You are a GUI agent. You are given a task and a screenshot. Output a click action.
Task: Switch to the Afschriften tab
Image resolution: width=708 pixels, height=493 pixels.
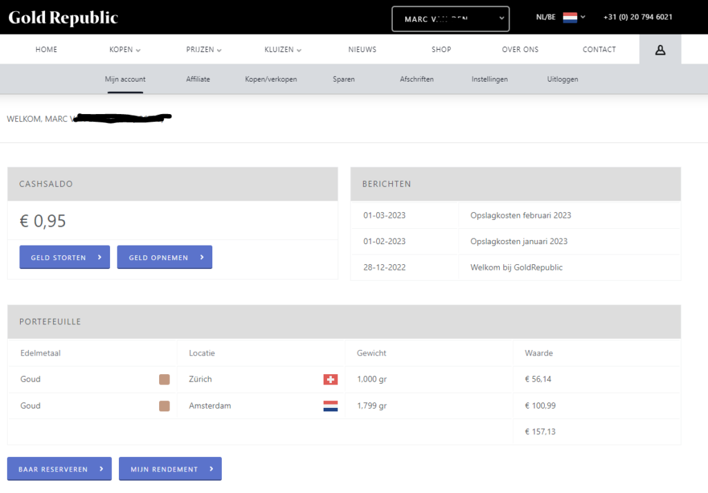point(417,80)
